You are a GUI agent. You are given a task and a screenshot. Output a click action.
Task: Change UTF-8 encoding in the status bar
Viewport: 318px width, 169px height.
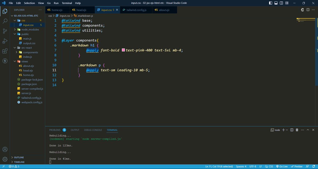click(x=253, y=166)
